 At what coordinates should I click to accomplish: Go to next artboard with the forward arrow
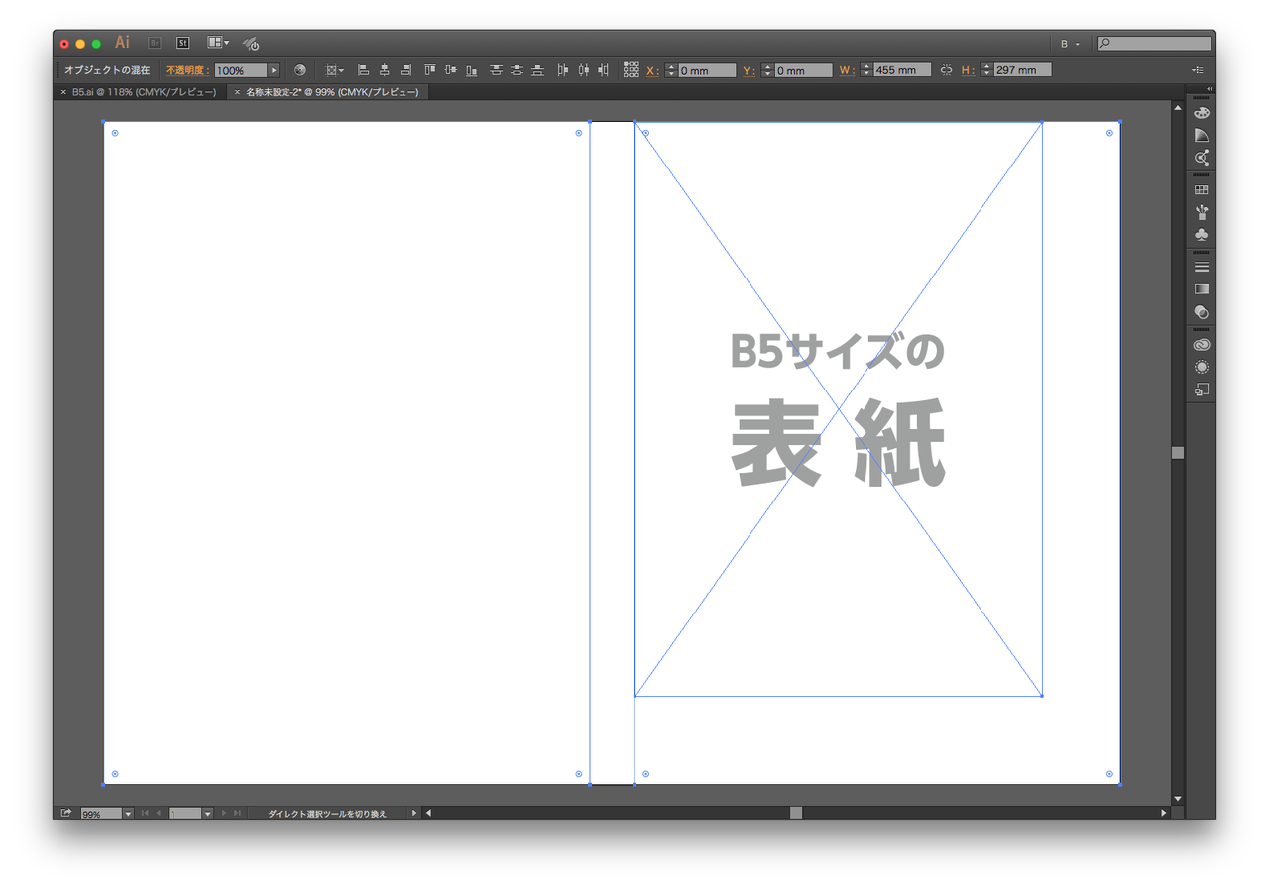tap(222, 813)
